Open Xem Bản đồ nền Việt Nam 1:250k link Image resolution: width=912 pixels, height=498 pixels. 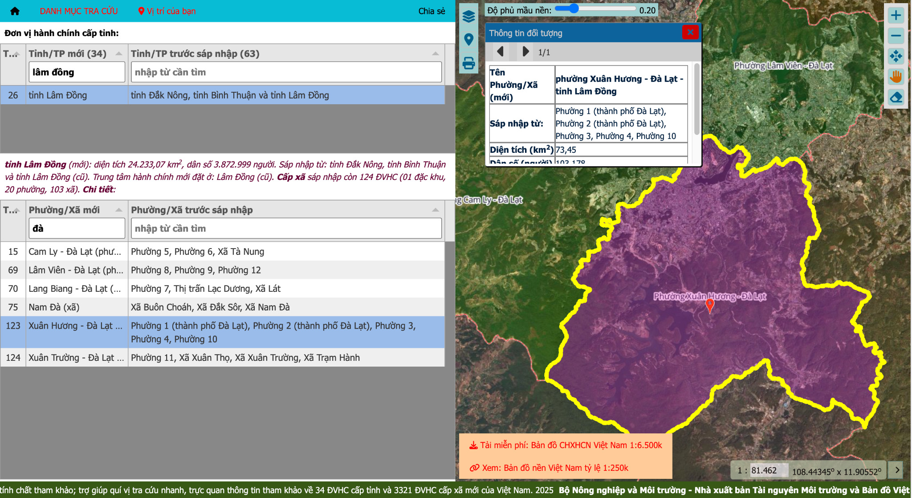[x=549, y=468]
